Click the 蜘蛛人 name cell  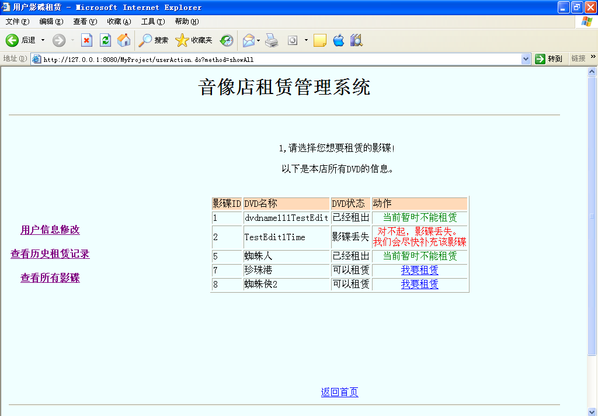pos(286,256)
